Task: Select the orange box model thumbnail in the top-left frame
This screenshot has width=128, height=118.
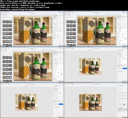Action: coord(4,41)
